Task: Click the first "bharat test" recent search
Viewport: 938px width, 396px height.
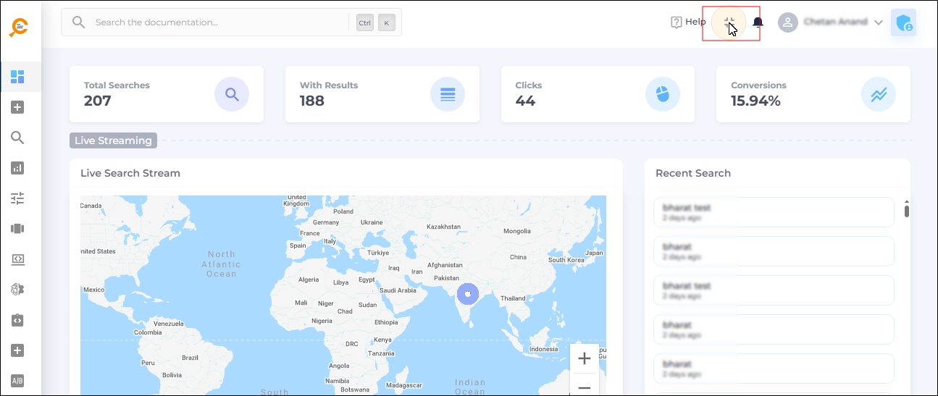Action: [x=774, y=212]
